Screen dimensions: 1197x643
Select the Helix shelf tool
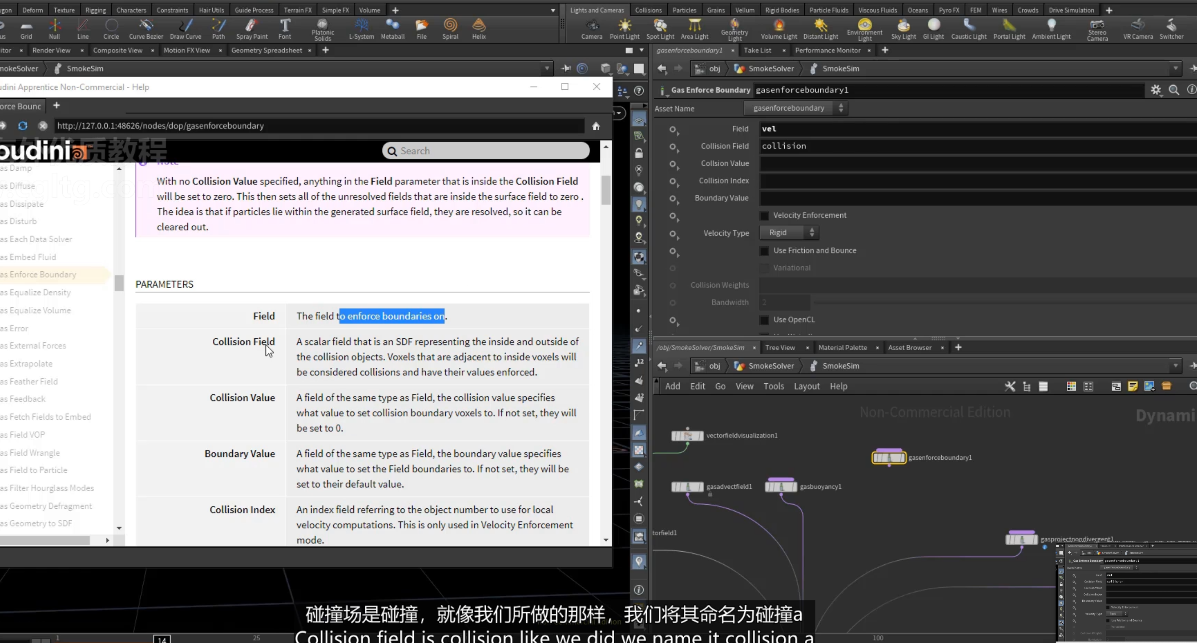click(x=478, y=29)
